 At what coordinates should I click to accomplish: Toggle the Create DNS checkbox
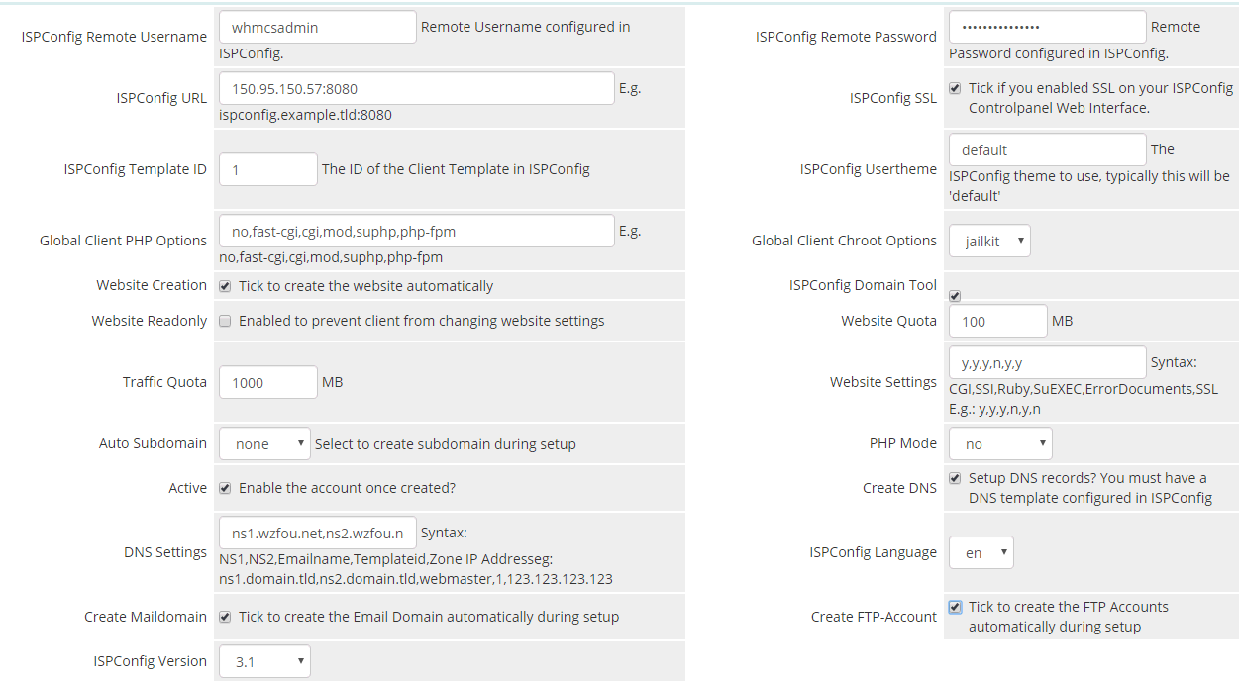click(955, 478)
